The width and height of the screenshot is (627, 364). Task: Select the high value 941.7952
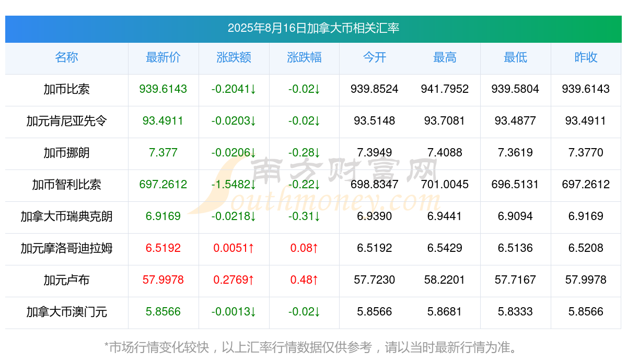pyautogui.click(x=445, y=89)
